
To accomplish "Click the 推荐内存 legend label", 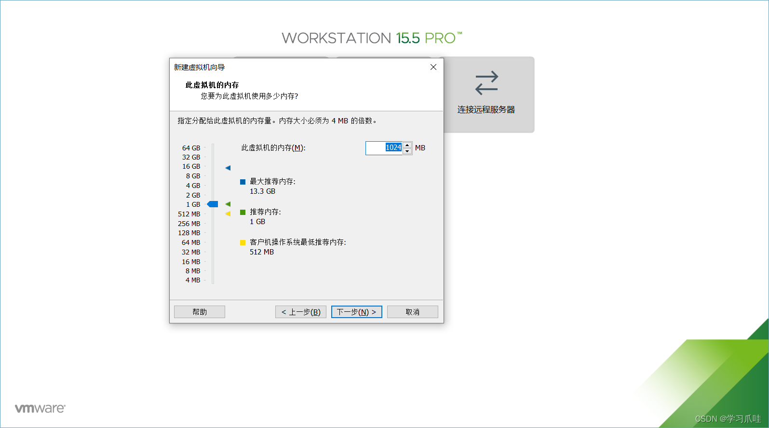I will (x=265, y=212).
